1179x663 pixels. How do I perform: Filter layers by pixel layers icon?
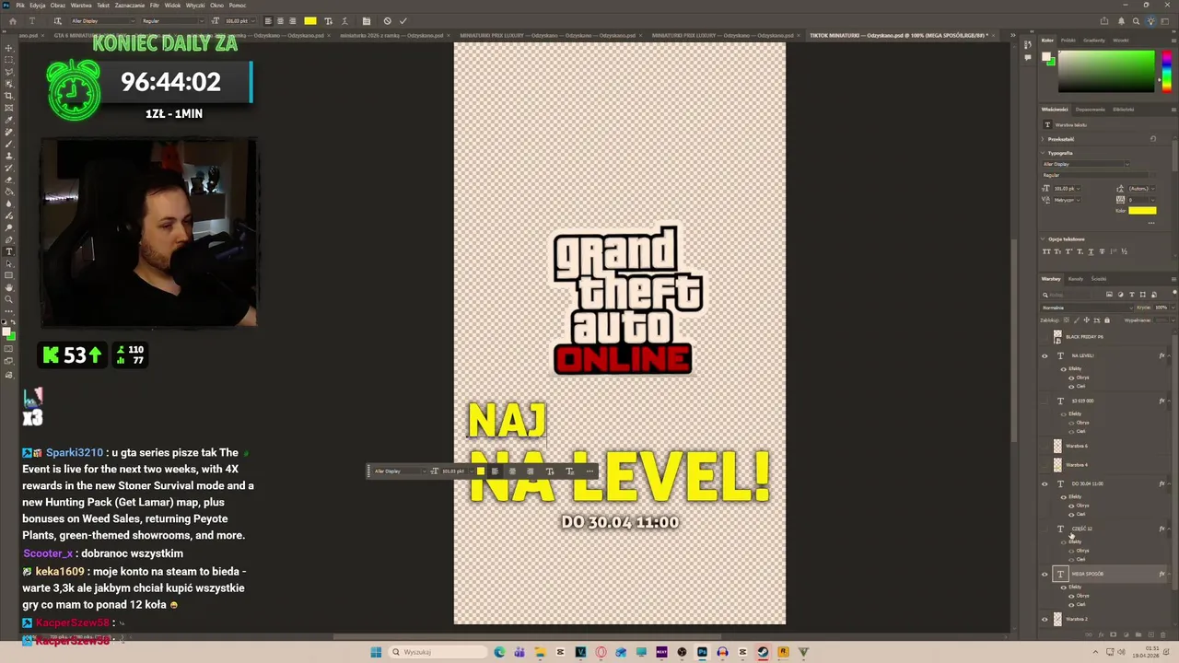tap(1109, 295)
